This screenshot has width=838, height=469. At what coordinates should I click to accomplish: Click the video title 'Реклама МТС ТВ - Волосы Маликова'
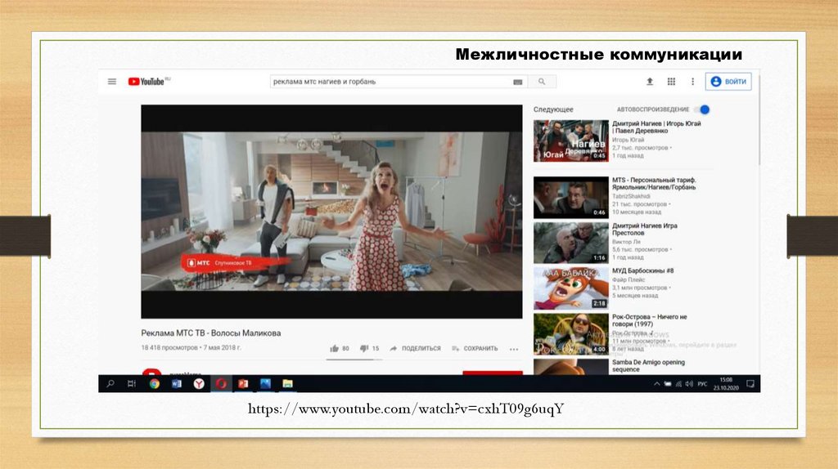coord(211,333)
